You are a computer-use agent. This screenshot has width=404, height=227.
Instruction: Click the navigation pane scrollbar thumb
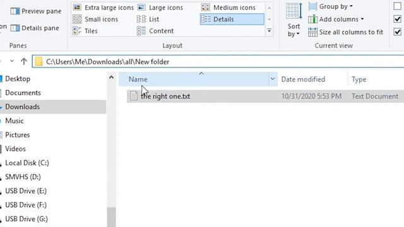[x=111, y=217]
